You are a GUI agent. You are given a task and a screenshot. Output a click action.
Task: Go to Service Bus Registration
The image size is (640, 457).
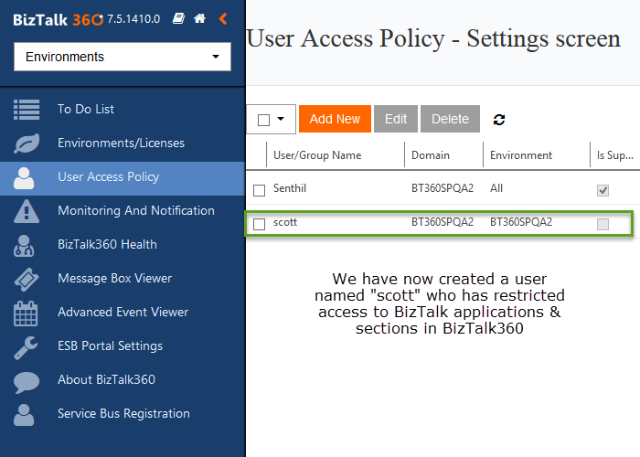pos(123,413)
